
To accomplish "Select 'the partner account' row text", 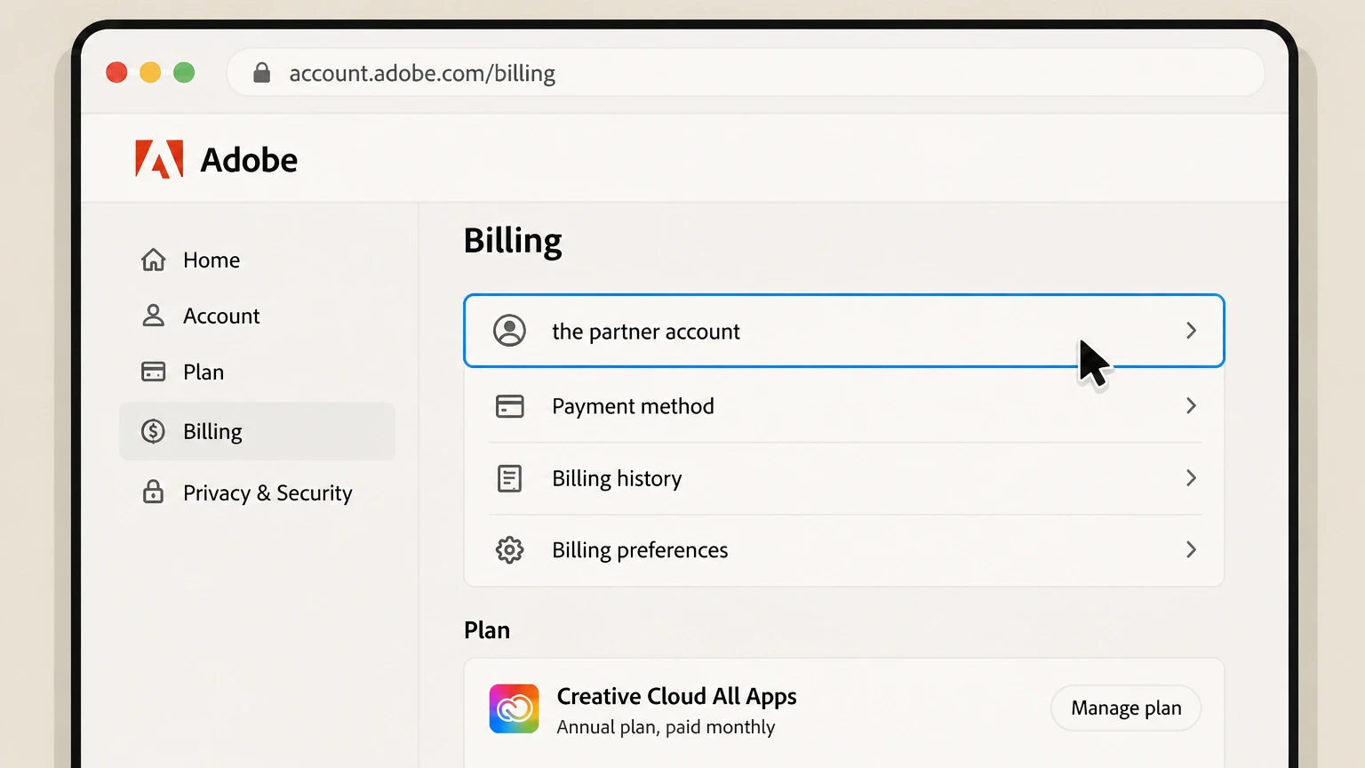I will pyautogui.click(x=646, y=332).
